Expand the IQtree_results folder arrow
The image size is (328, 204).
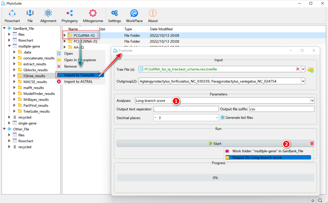[14, 76]
